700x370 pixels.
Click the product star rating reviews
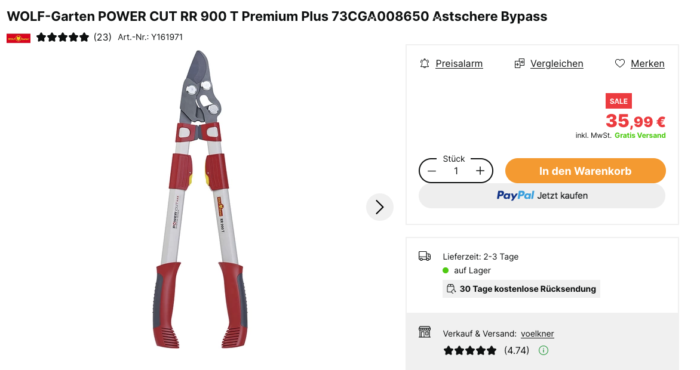63,37
